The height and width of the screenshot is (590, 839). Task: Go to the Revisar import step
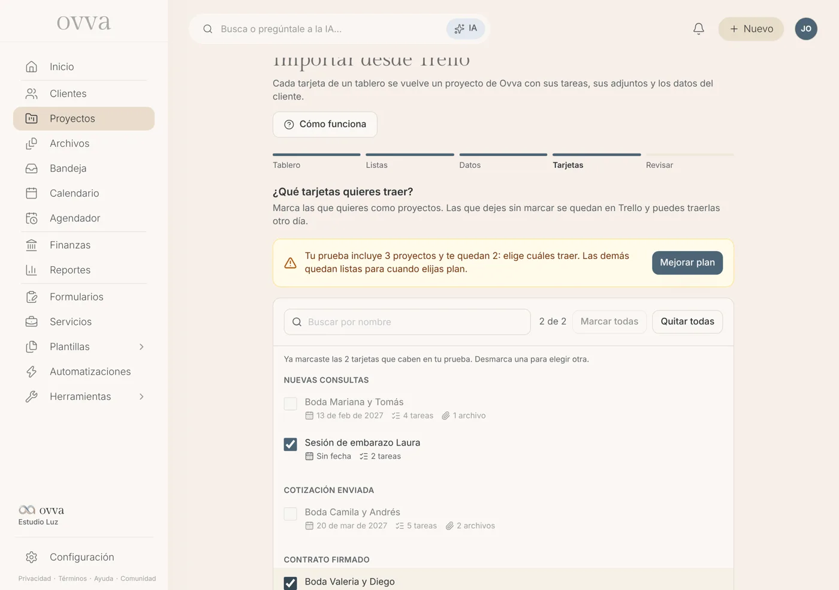[690, 162]
